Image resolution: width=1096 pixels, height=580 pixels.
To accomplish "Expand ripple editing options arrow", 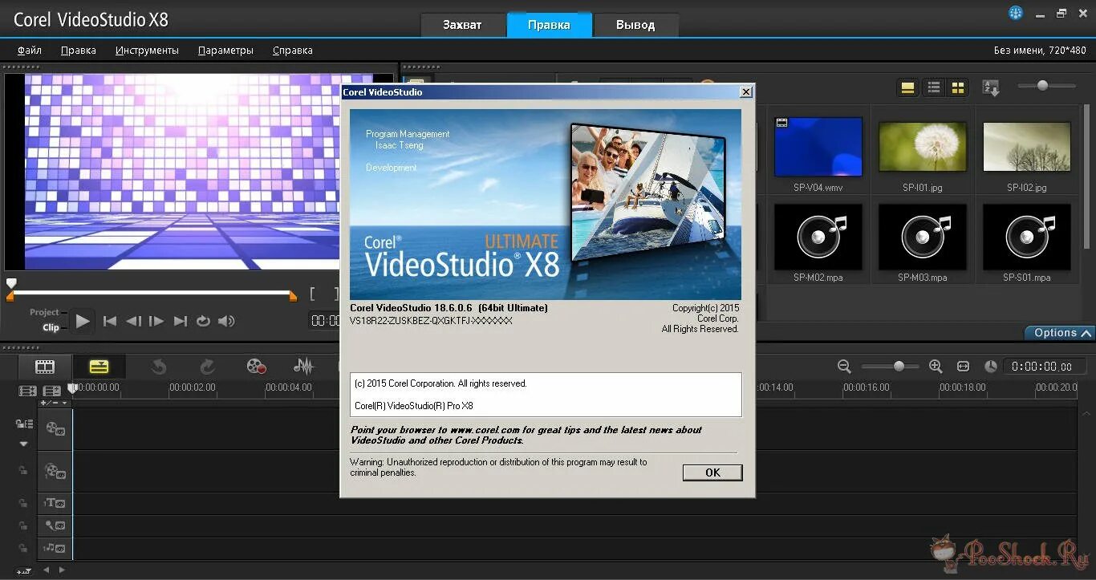I will pos(23,444).
